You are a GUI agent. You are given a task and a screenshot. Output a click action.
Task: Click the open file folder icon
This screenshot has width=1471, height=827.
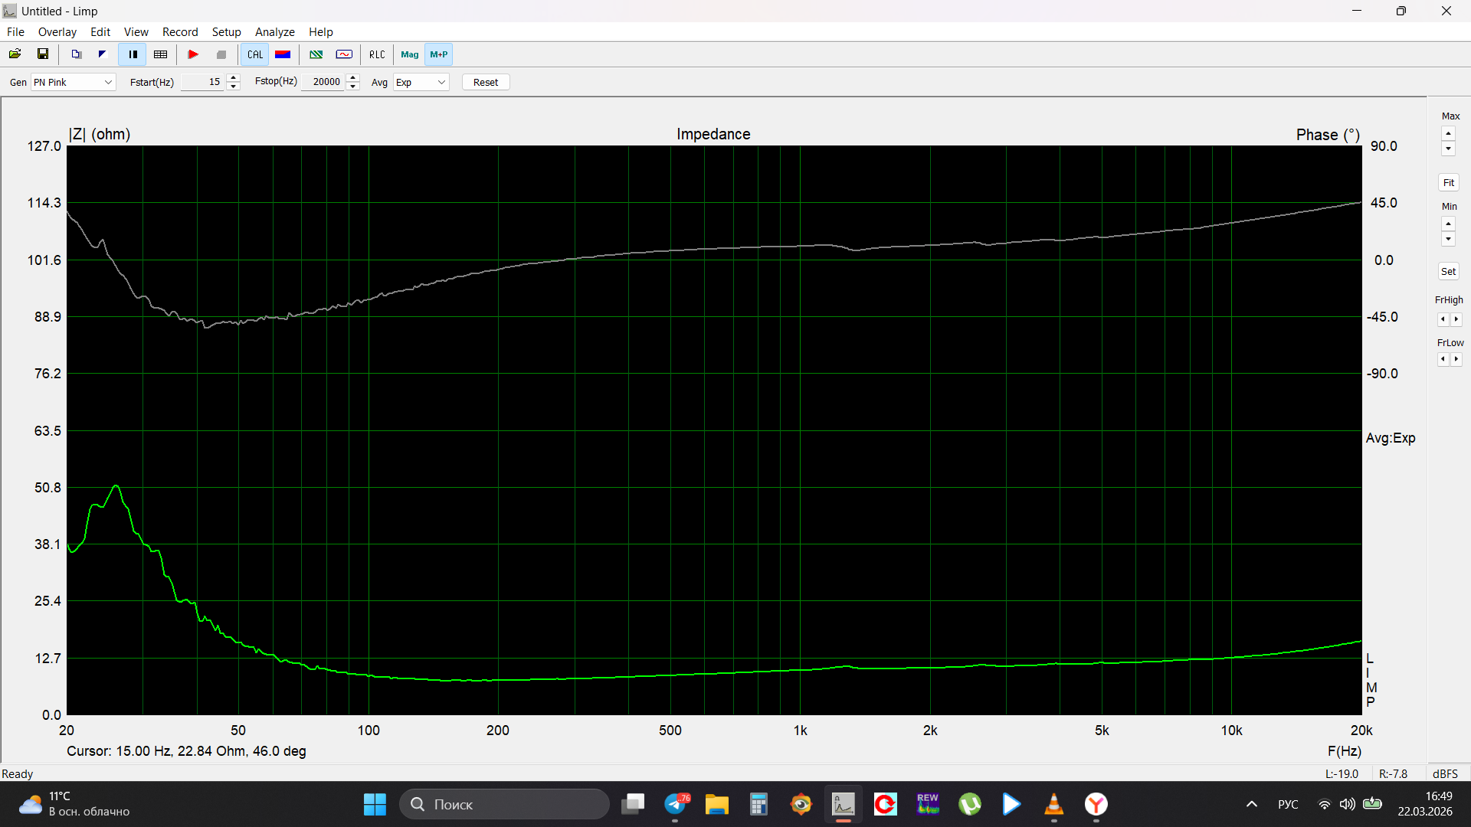(x=15, y=54)
